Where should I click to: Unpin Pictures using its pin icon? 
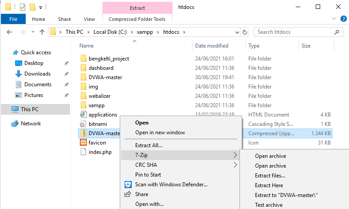pyautogui.click(x=67, y=95)
